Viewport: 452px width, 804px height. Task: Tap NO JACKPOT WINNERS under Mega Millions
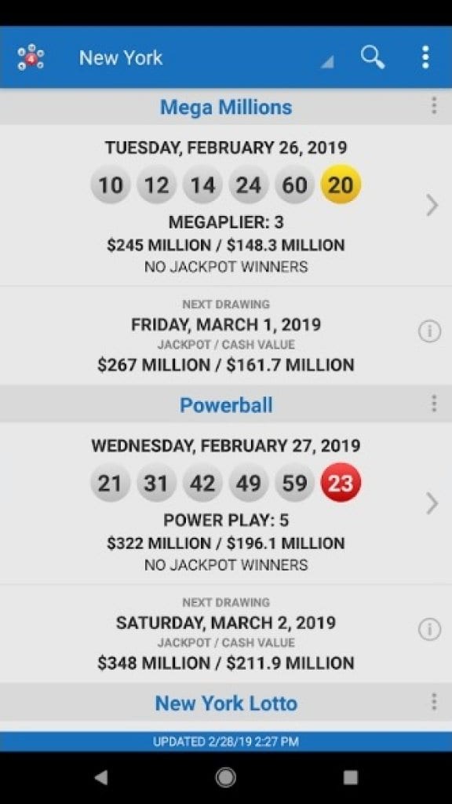[226, 266]
